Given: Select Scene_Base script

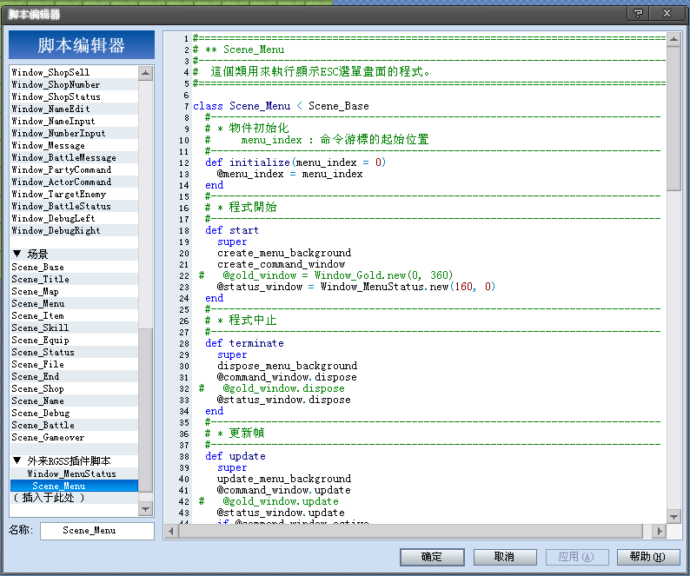Looking at the screenshot, I should point(74,267).
